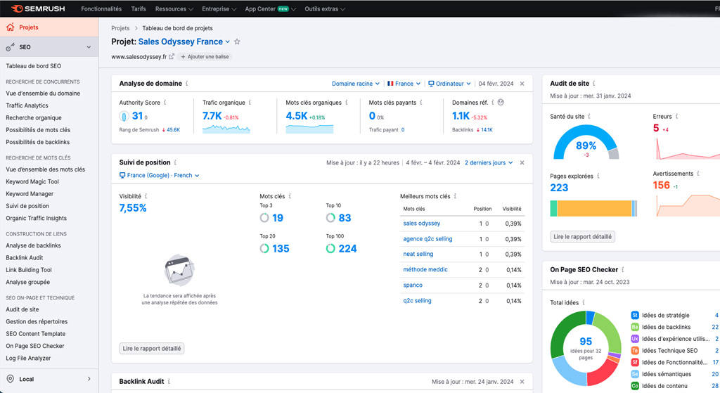Open 2 derniers jours period dropdown
The width and height of the screenshot is (720, 393).
[x=489, y=162]
